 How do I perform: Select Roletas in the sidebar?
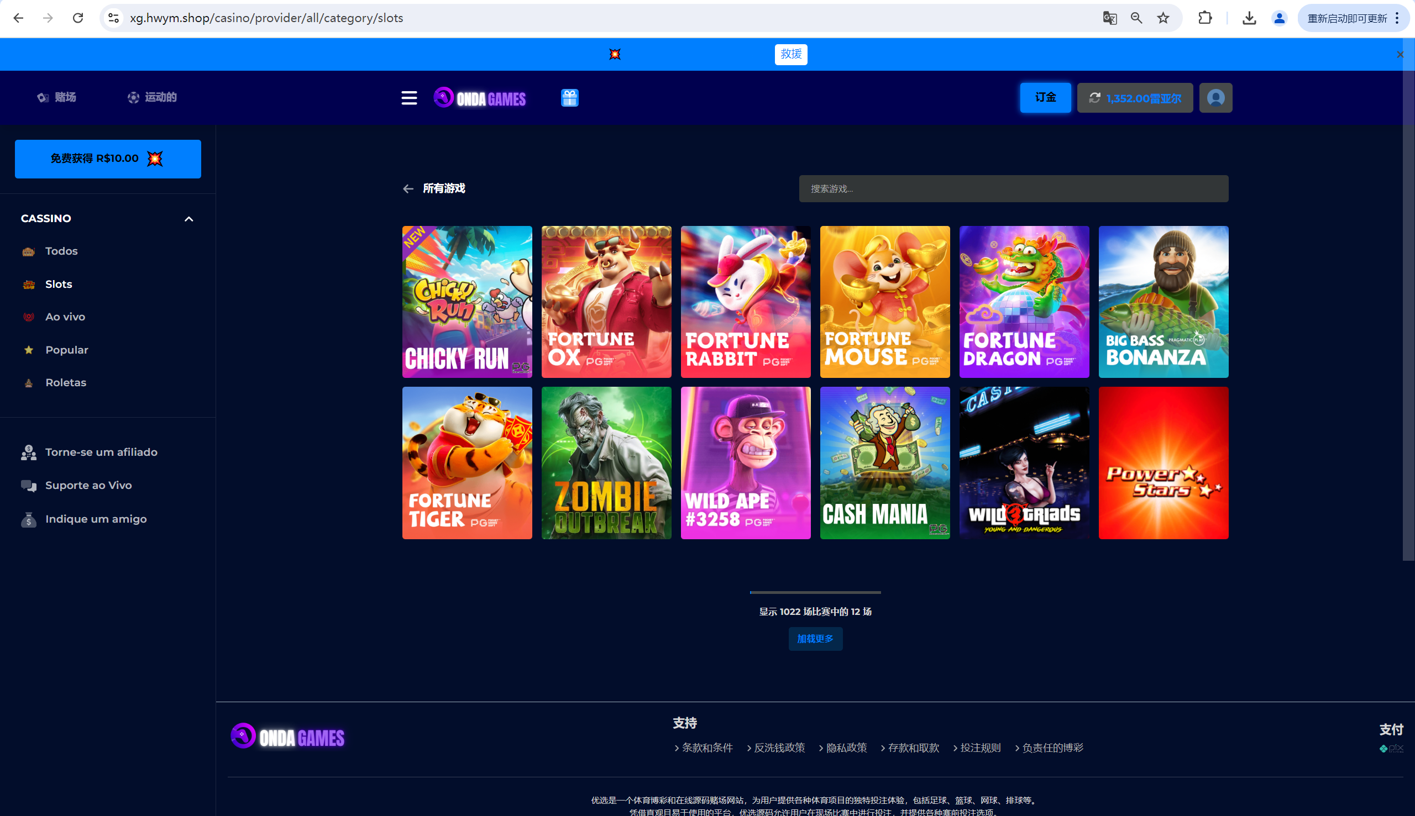pos(66,382)
